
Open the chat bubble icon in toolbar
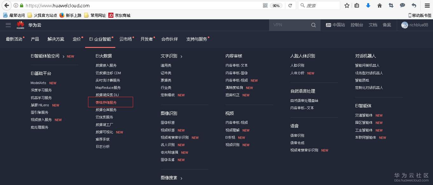tap(402, 5)
